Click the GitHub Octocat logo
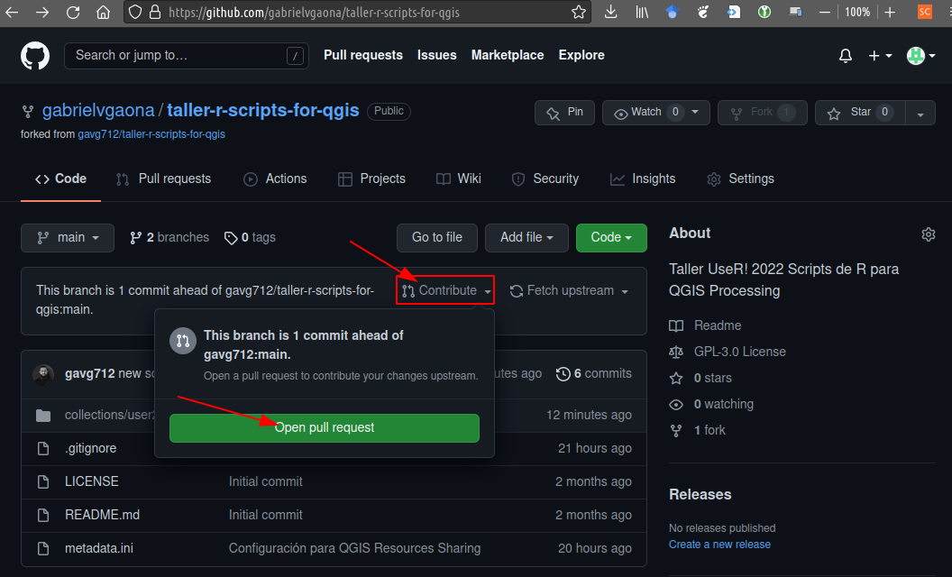 [x=34, y=55]
